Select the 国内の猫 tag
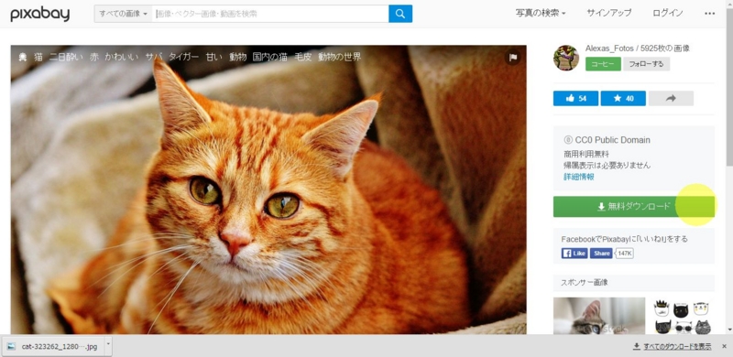733x357 pixels. click(270, 57)
